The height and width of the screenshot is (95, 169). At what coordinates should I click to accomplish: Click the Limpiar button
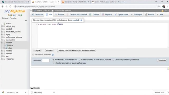click(x=37, y=51)
